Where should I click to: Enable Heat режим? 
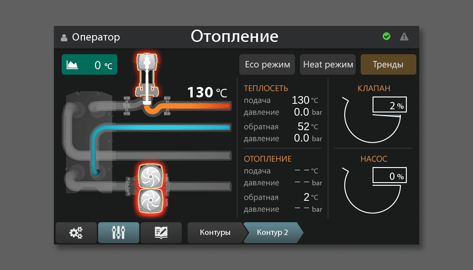328,64
